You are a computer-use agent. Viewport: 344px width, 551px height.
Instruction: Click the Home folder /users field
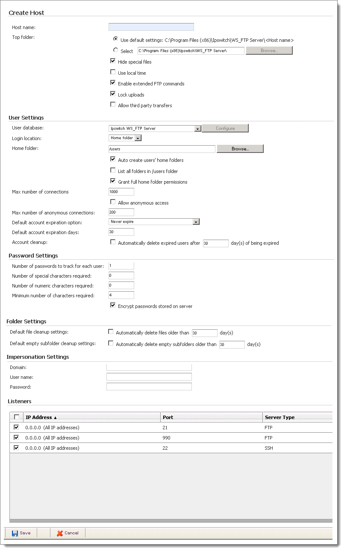[x=162, y=149]
